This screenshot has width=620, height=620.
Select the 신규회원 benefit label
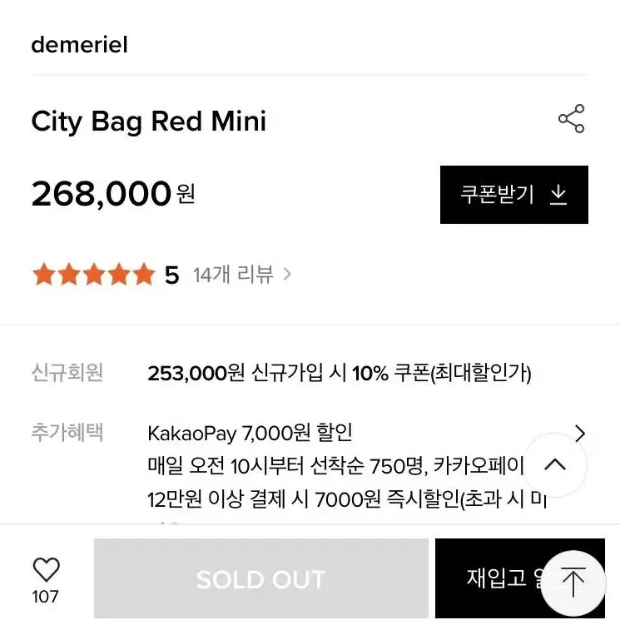(x=67, y=373)
